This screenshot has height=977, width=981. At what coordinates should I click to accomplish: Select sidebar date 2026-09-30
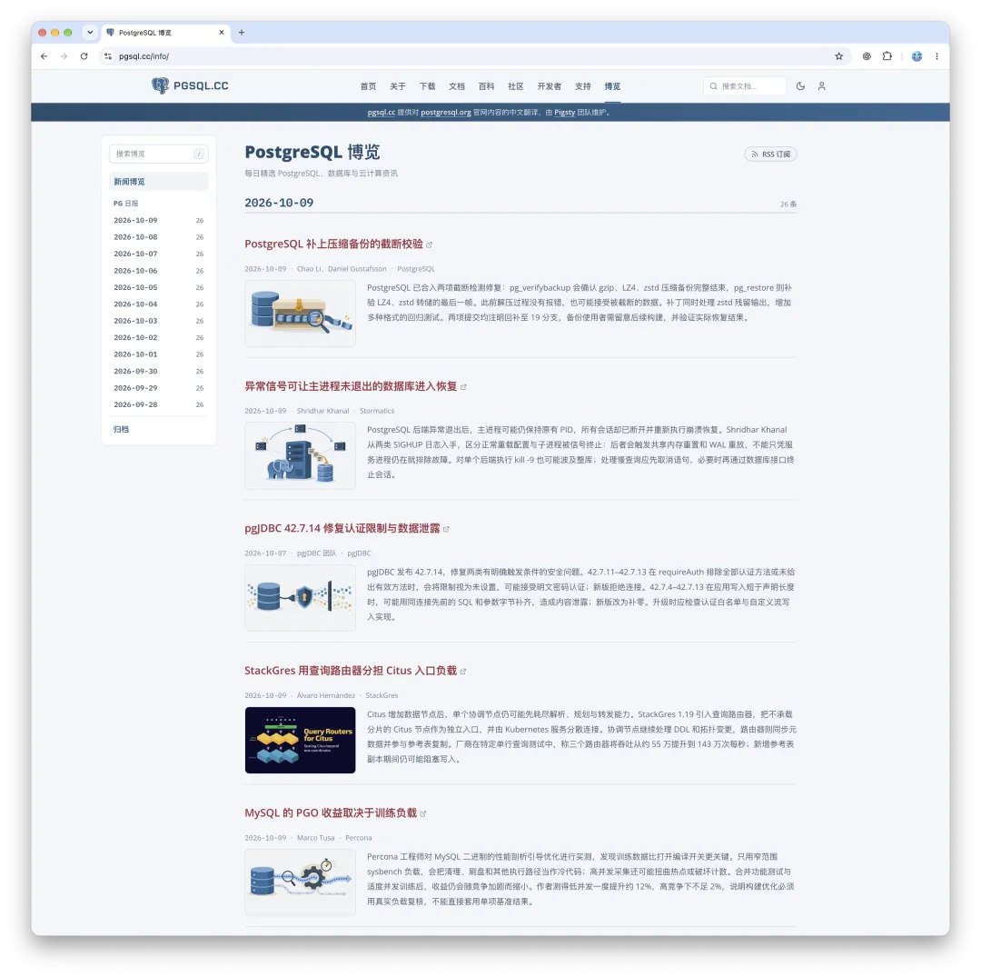pyautogui.click(x=158, y=371)
